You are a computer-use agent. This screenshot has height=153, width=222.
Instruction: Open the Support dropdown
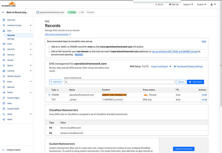coord(188,4)
